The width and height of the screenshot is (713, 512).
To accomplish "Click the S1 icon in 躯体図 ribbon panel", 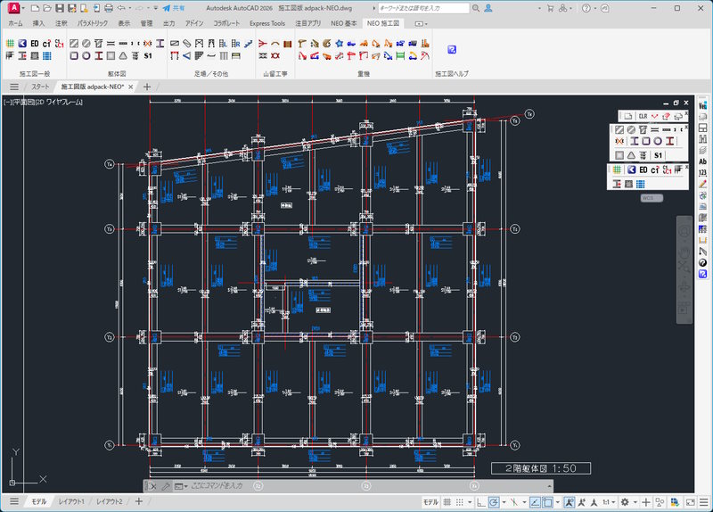I will pos(148,55).
